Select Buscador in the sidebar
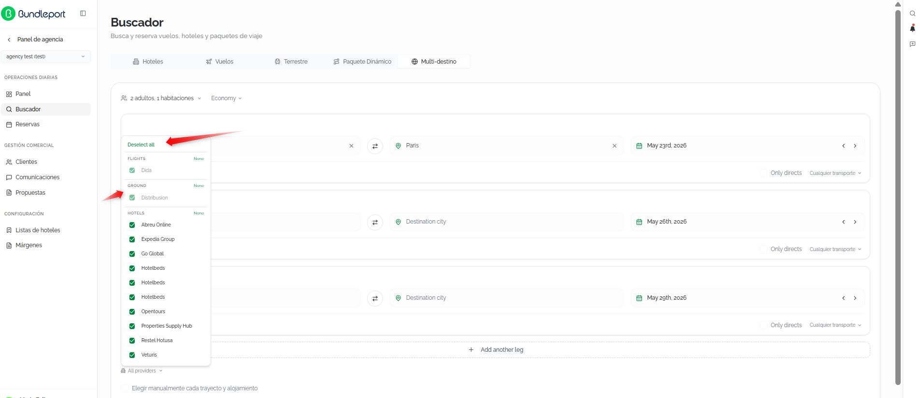This screenshot has width=920, height=398. click(46, 109)
